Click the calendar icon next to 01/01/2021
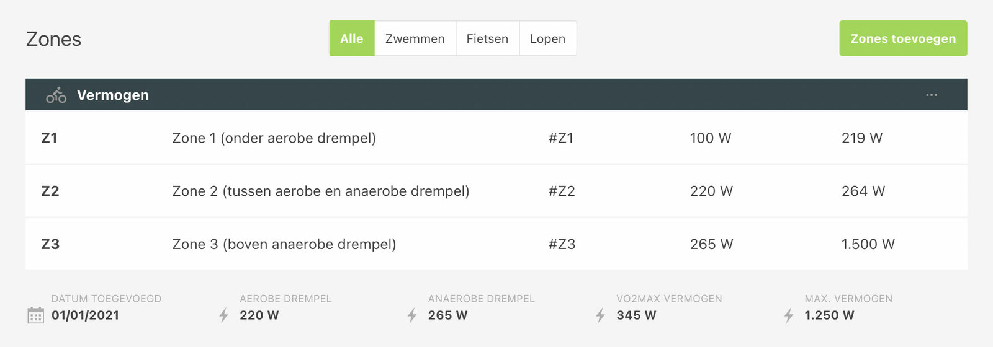The height and width of the screenshot is (347, 993). tap(36, 315)
